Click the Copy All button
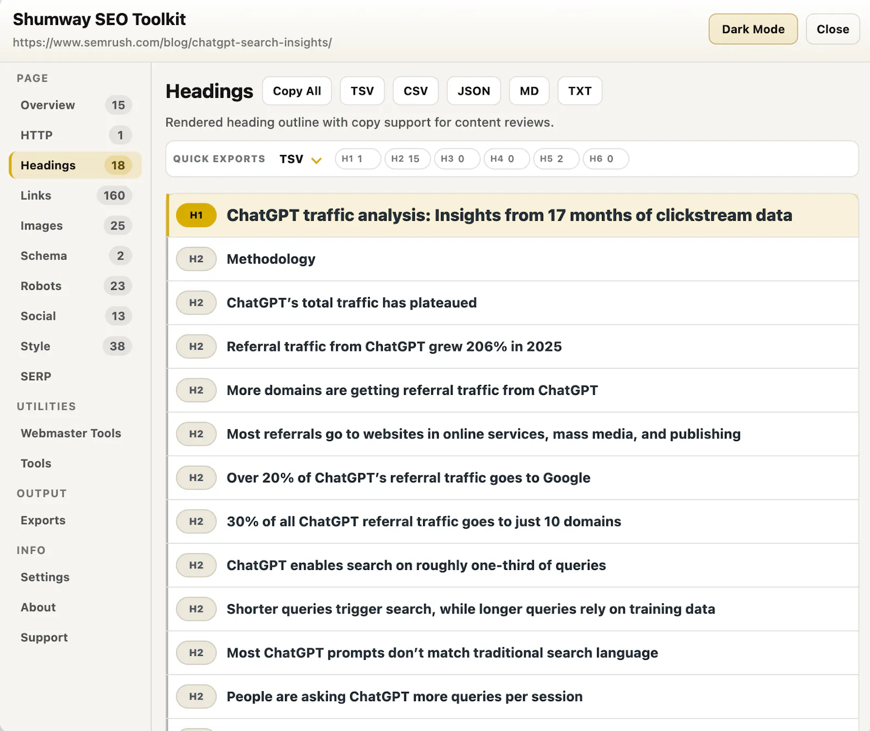The height and width of the screenshot is (731, 870). [x=297, y=91]
